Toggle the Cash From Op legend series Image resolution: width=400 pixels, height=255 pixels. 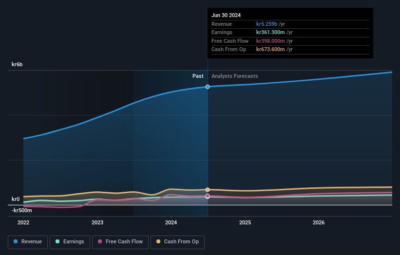tap(177, 242)
